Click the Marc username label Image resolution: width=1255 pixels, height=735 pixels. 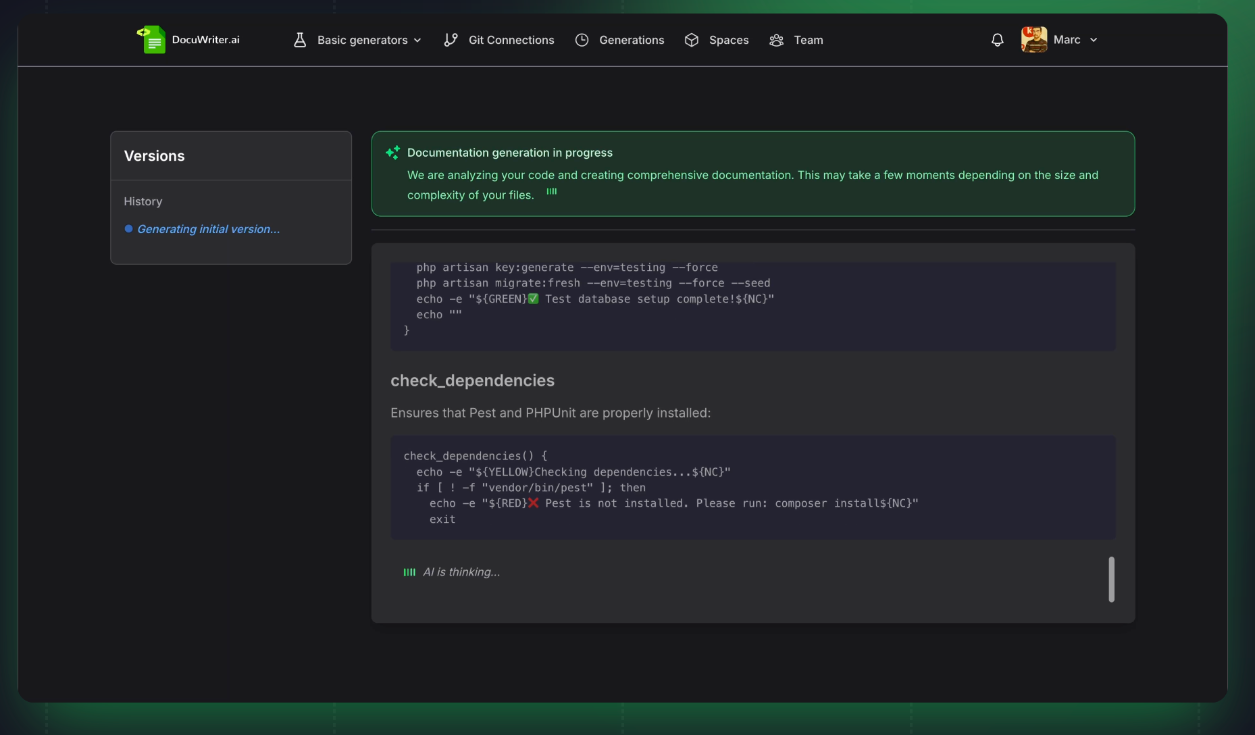[x=1067, y=40]
